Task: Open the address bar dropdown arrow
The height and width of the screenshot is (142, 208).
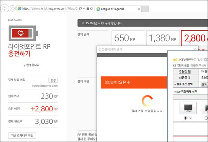Action: (x=84, y=8)
